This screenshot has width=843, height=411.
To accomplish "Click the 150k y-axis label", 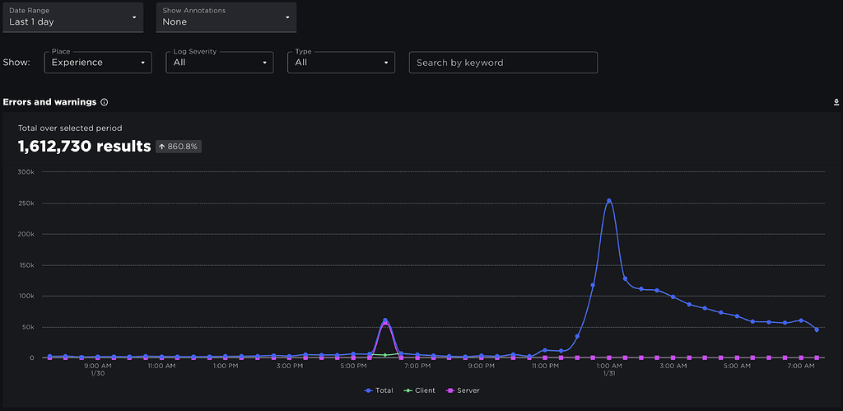I will click(x=27, y=265).
